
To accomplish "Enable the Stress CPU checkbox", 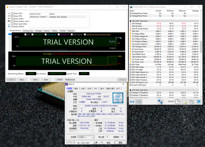I will tap(12, 13).
